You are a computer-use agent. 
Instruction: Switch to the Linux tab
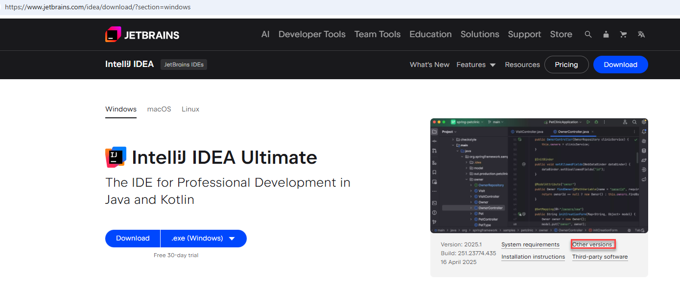(190, 109)
